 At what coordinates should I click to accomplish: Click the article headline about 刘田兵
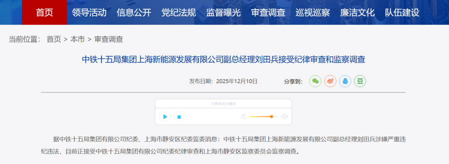pyautogui.click(x=224, y=60)
